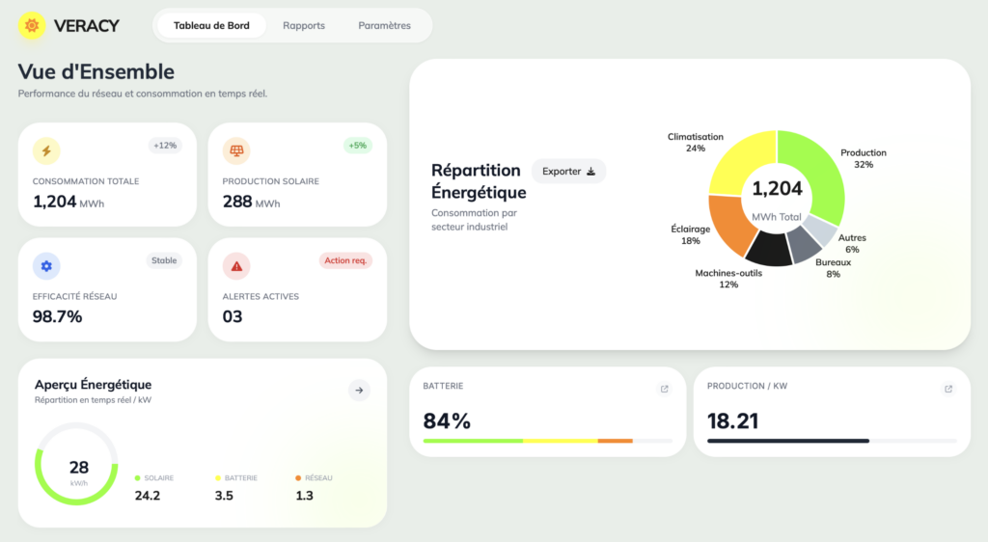Click the Veracy sun logo icon
This screenshot has height=542, width=988.
(32, 26)
